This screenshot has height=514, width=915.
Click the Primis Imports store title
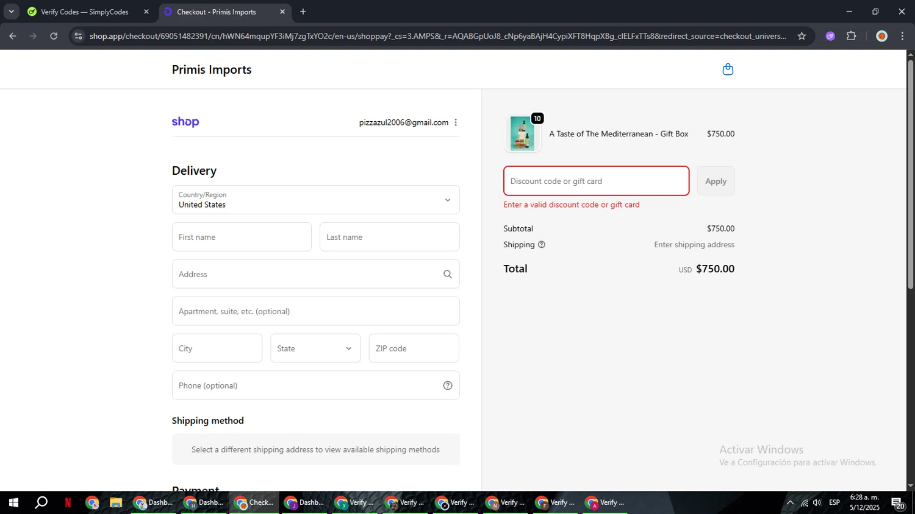click(x=212, y=69)
